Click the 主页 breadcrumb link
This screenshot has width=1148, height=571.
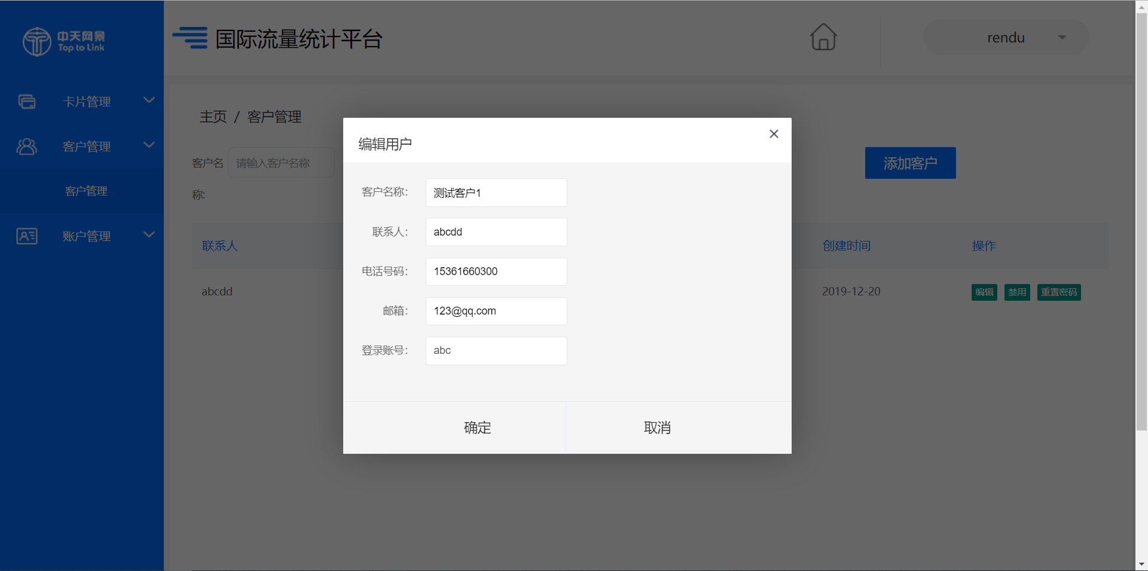point(213,117)
